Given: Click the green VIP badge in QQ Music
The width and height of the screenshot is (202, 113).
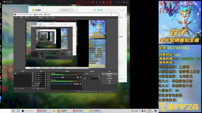Looking at the screenshot, I should tap(99, 10).
